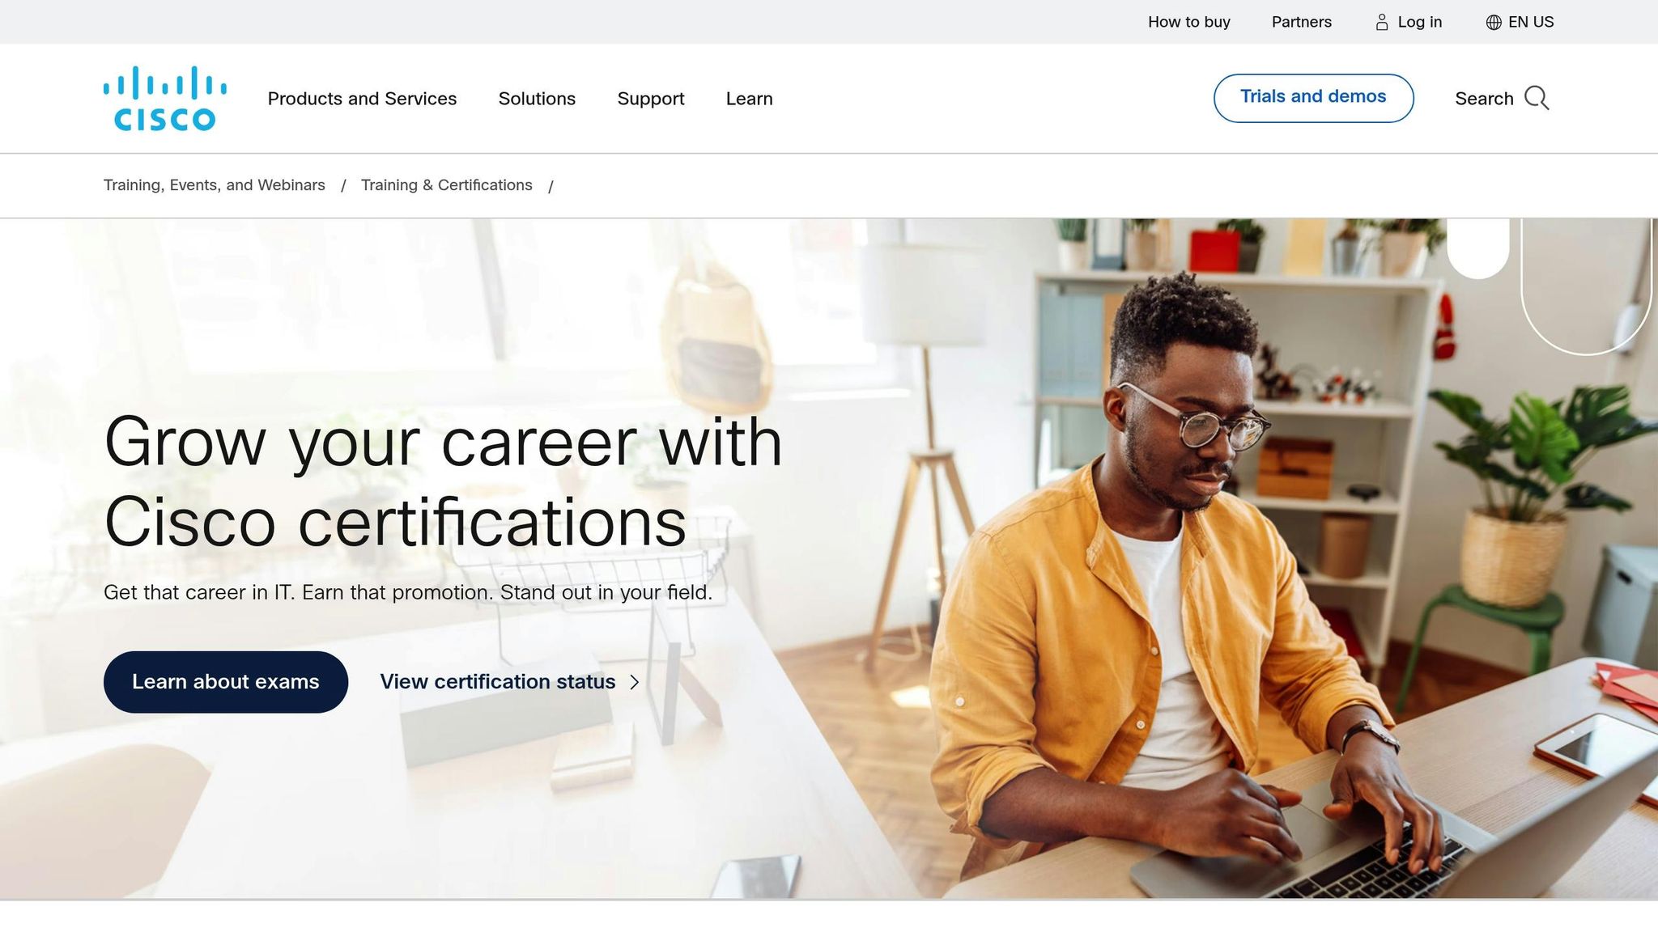Click the globe language icon
Viewport: 1658px width, 932px height.
[1494, 23]
